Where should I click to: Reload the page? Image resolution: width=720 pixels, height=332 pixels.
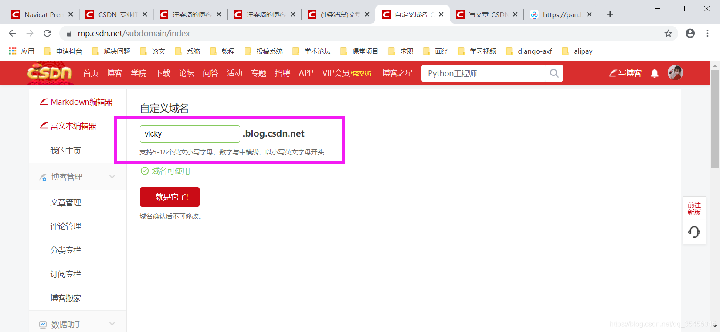point(48,33)
